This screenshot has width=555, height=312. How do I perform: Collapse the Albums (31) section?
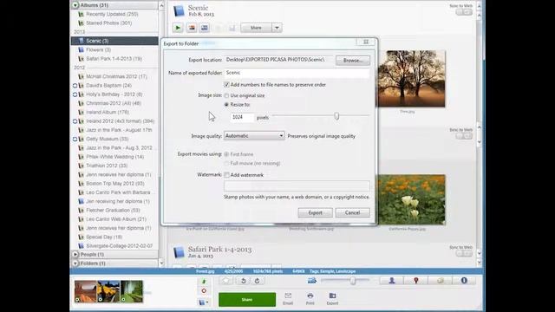[75, 5]
